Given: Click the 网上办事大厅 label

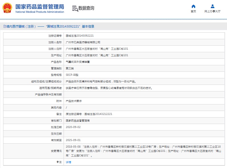Looking at the screenshot, I should [x=212, y=11].
